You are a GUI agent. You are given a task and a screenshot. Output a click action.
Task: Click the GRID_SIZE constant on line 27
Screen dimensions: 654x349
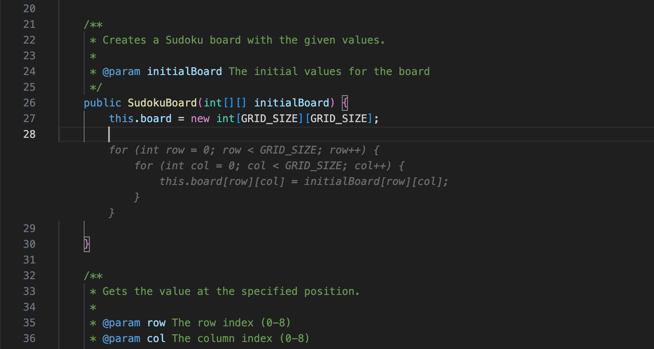tap(269, 118)
